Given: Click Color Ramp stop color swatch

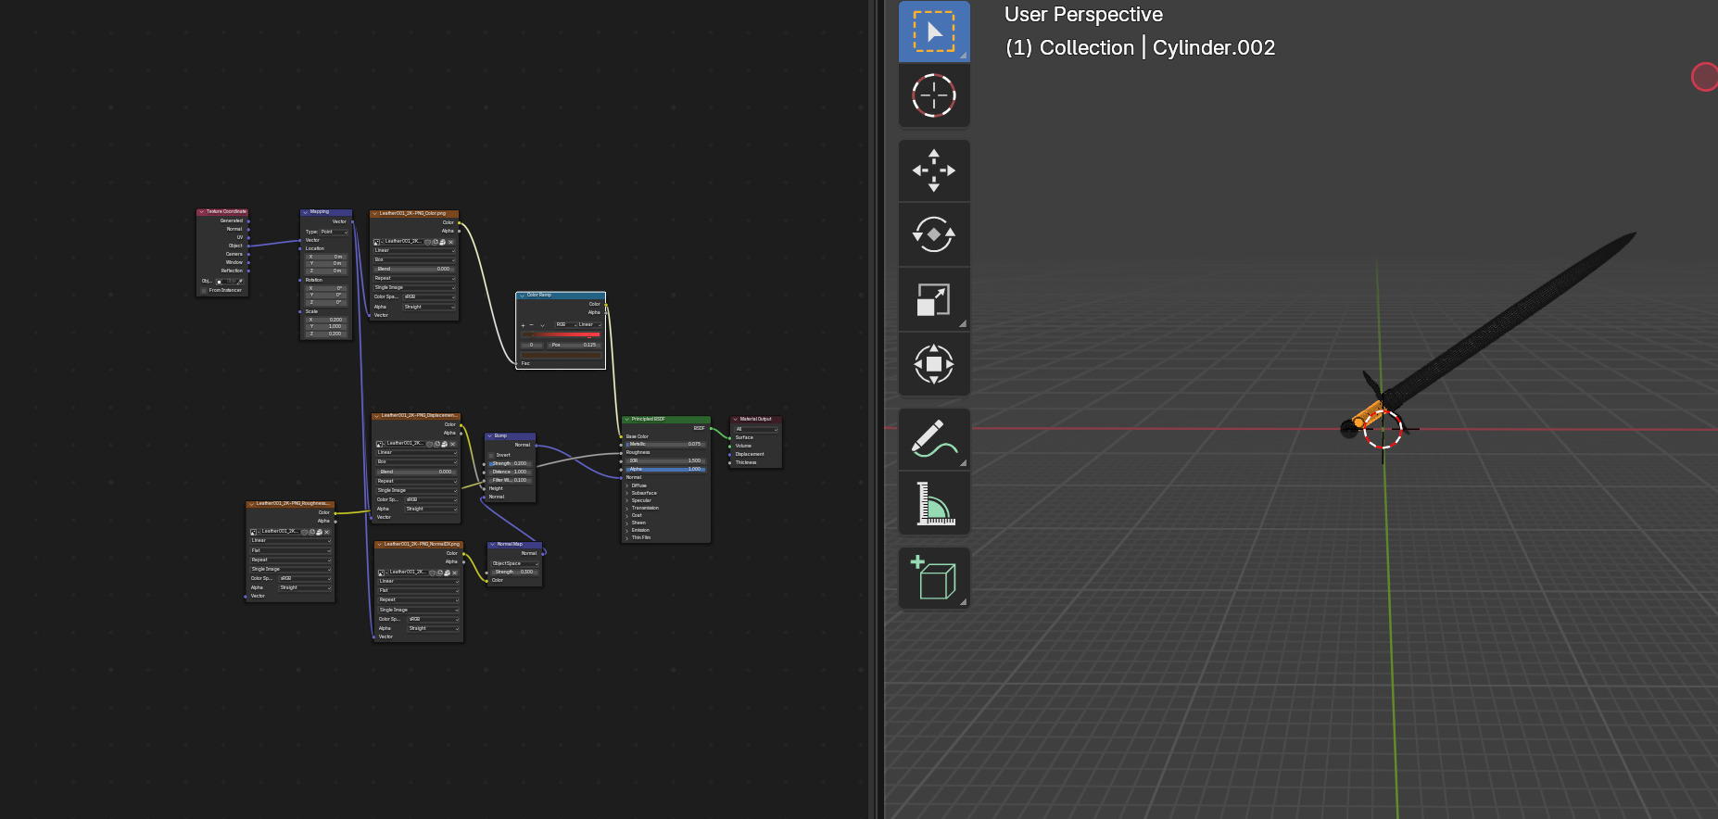Looking at the screenshot, I should (561, 355).
